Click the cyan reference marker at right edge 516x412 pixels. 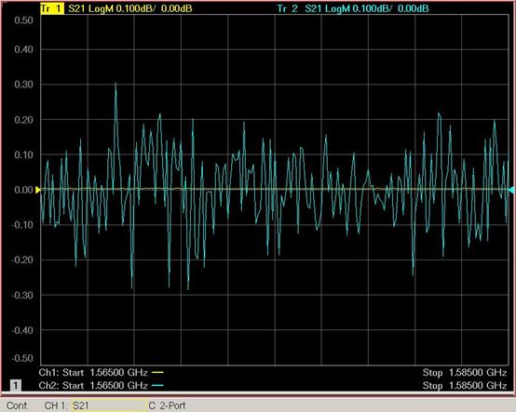(511, 190)
